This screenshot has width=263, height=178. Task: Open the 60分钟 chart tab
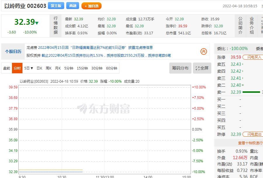coord(112,68)
